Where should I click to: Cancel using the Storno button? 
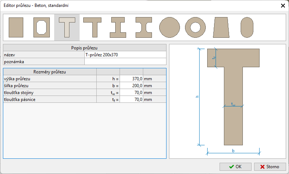(270, 167)
